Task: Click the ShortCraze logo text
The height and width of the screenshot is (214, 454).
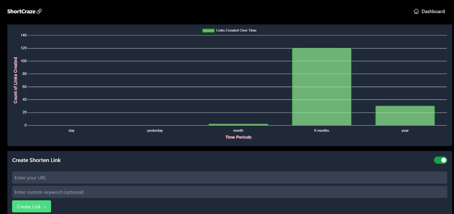Action: (21, 11)
